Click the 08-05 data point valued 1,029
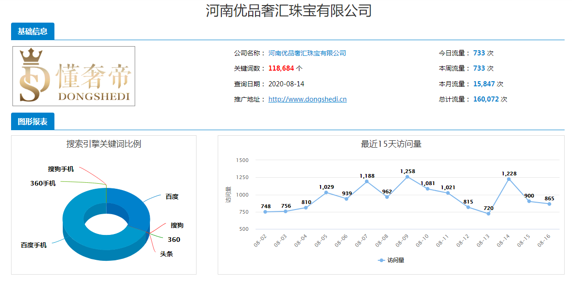 (x=326, y=192)
